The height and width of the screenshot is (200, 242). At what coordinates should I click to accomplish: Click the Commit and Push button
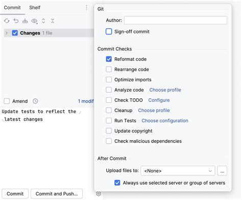click(57, 194)
